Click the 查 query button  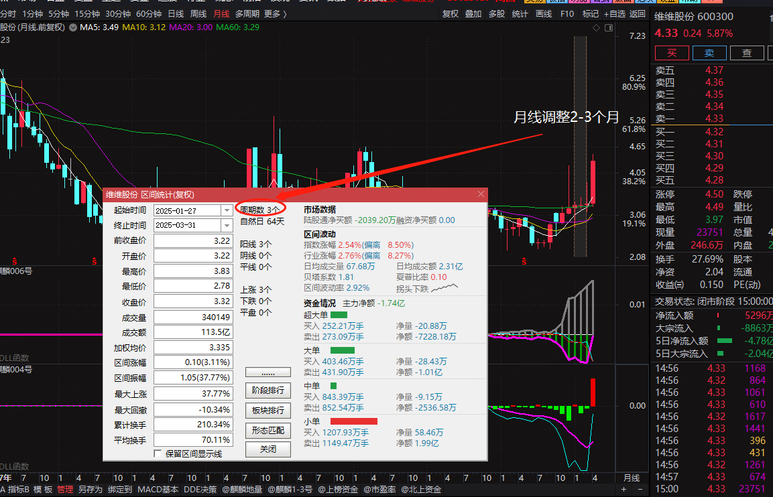[x=747, y=53]
